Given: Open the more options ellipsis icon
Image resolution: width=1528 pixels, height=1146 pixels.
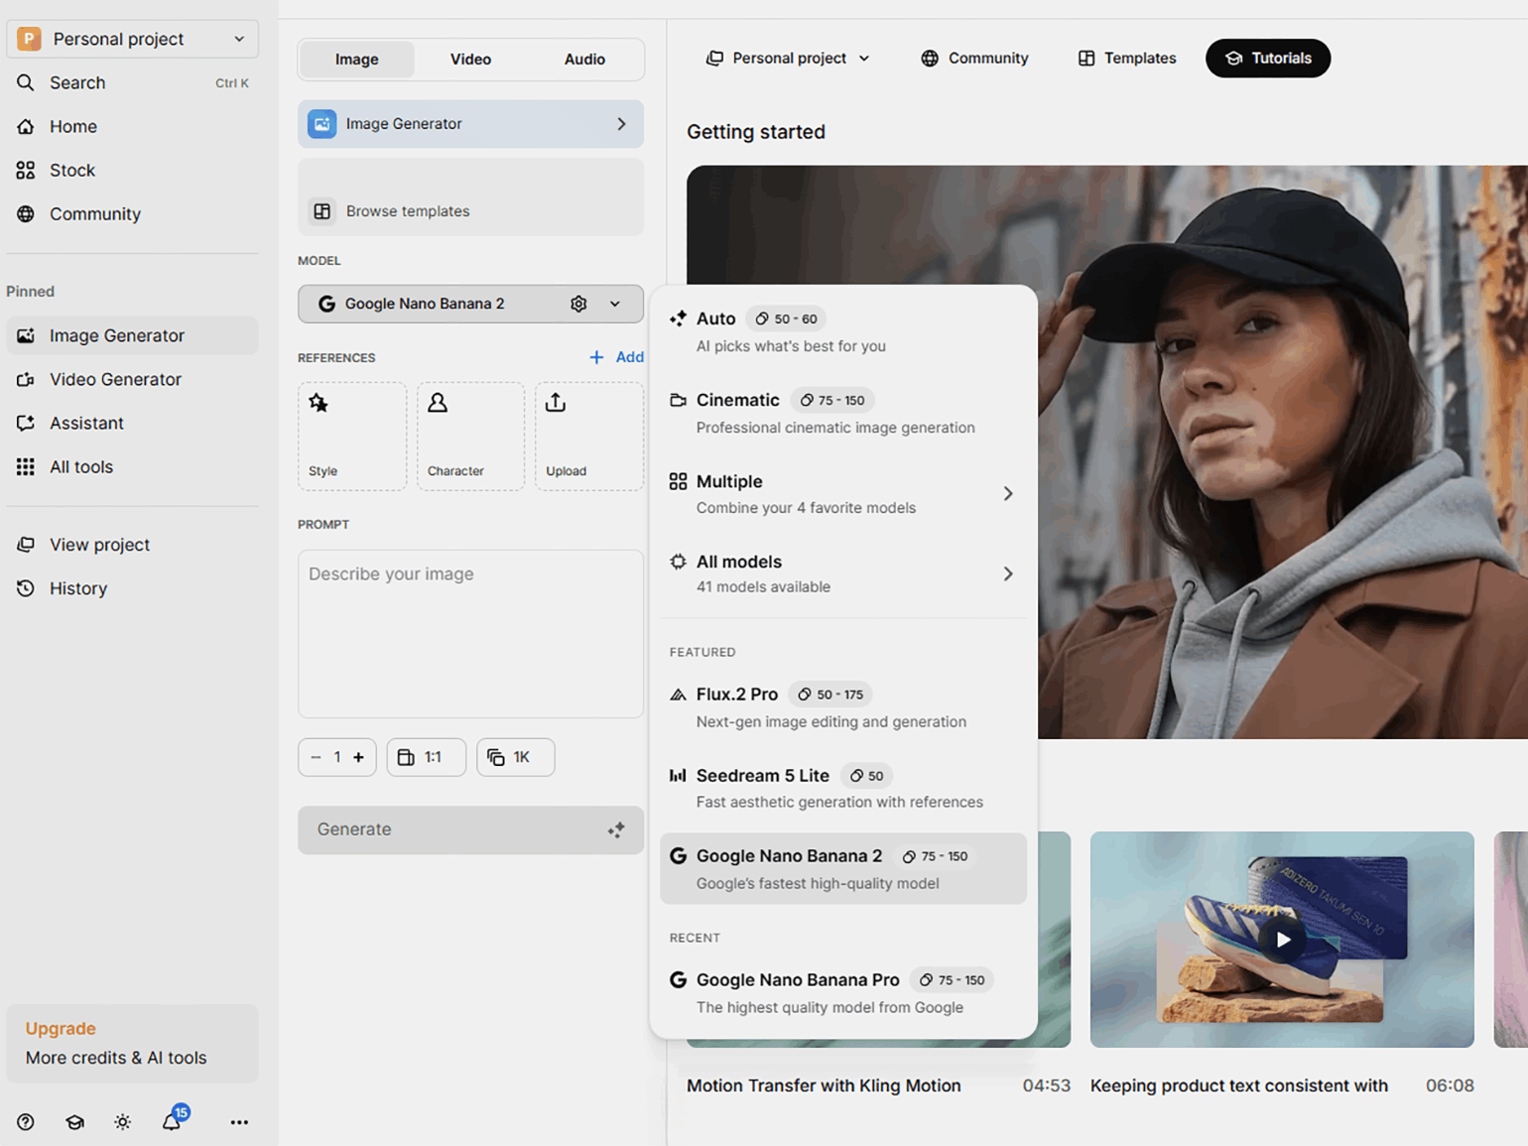Looking at the screenshot, I should click(239, 1122).
